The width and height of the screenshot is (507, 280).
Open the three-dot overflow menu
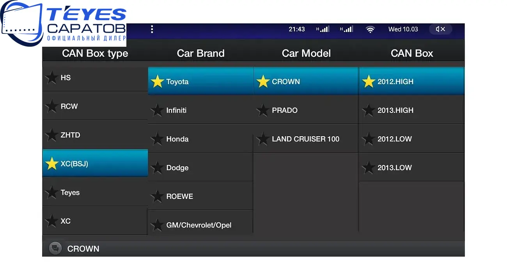tap(152, 29)
